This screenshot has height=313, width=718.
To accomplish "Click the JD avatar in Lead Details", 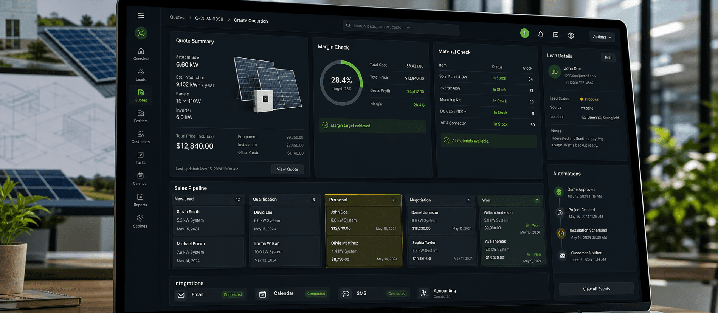I will [x=555, y=72].
